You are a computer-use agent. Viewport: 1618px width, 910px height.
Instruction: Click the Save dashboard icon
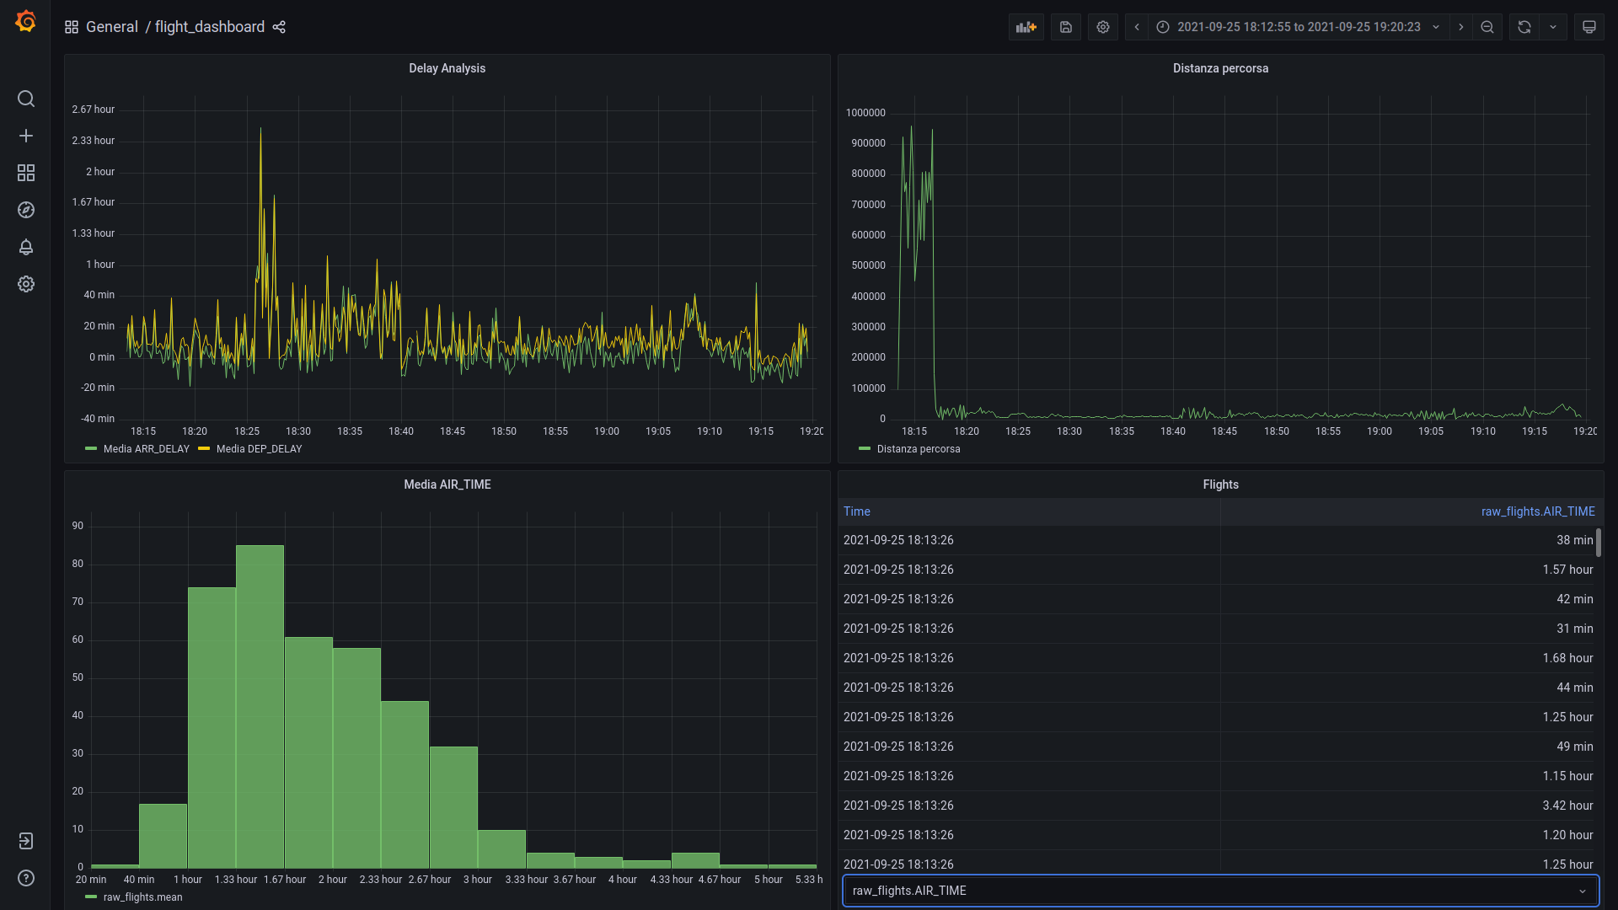click(1065, 27)
